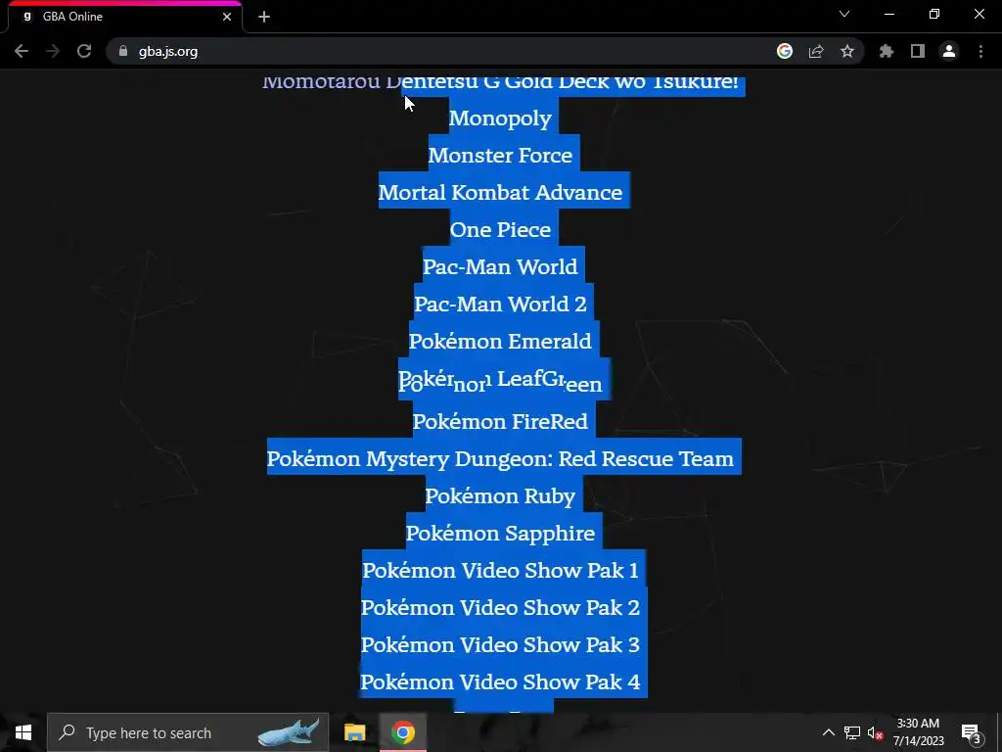Open a new browser tab
Screen dimensions: 1002x752
[264, 17]
